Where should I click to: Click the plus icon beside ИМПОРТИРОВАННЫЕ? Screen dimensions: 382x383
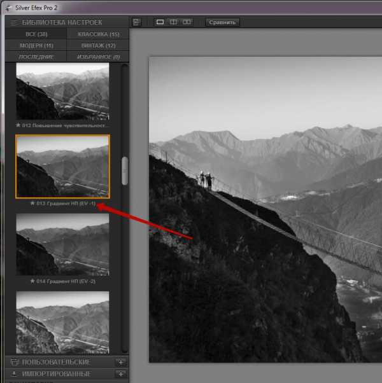[x=121, y=373]
